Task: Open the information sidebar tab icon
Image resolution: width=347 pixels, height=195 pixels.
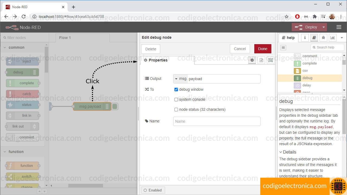Action: (305, 38)
